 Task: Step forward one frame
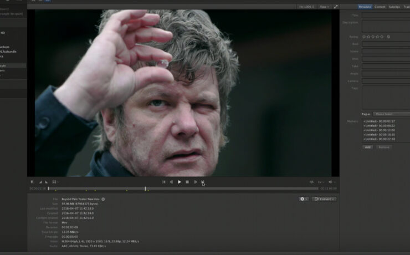coord(195,182)
